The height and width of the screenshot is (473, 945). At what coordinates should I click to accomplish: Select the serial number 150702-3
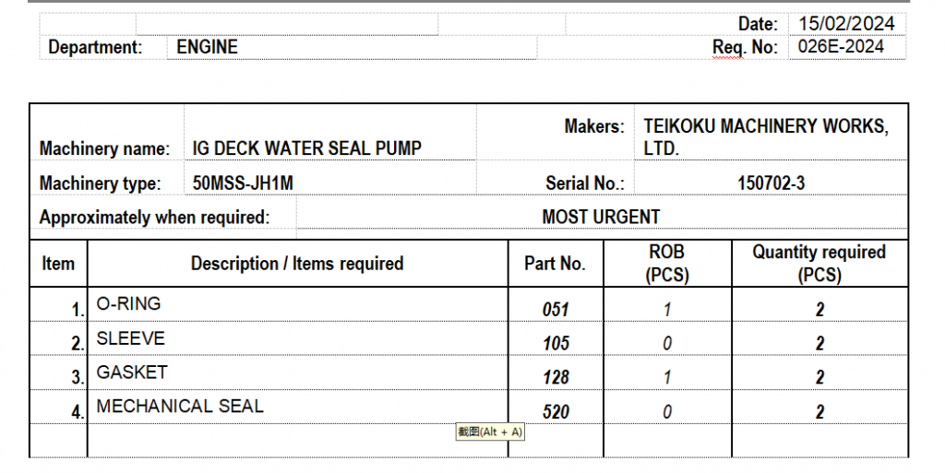[x=771, y=183]
